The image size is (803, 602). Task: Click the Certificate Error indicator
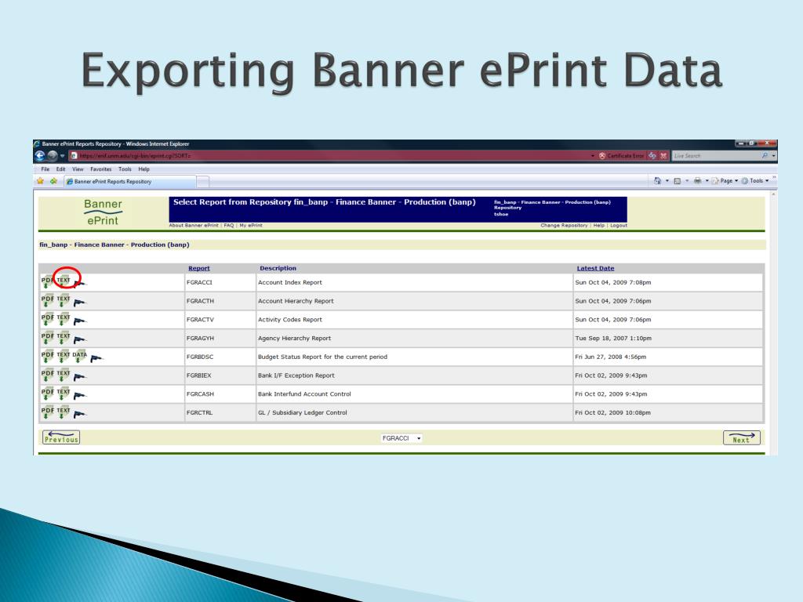point(621,156)
